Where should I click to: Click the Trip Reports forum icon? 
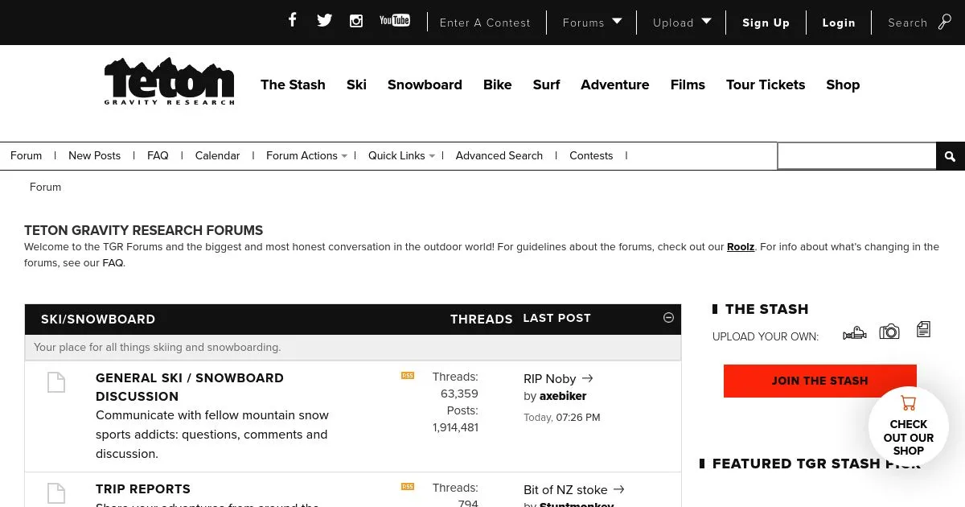point(56,493)
